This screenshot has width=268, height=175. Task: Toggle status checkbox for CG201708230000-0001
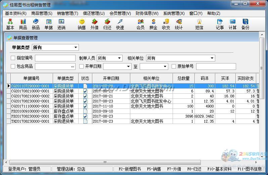pos(85,101)
